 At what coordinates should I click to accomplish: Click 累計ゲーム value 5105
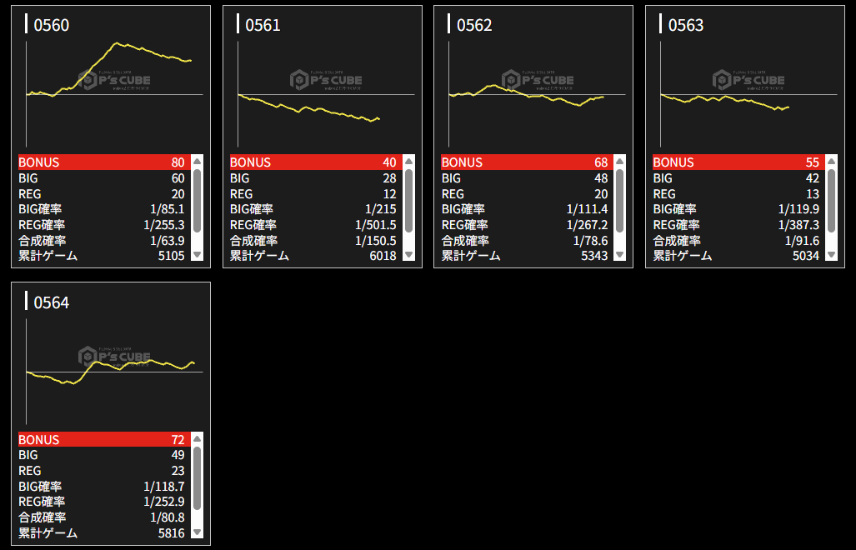coord(172,256)
